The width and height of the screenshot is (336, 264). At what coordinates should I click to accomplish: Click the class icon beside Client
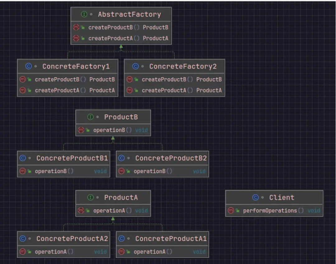[x=255, y=197]
